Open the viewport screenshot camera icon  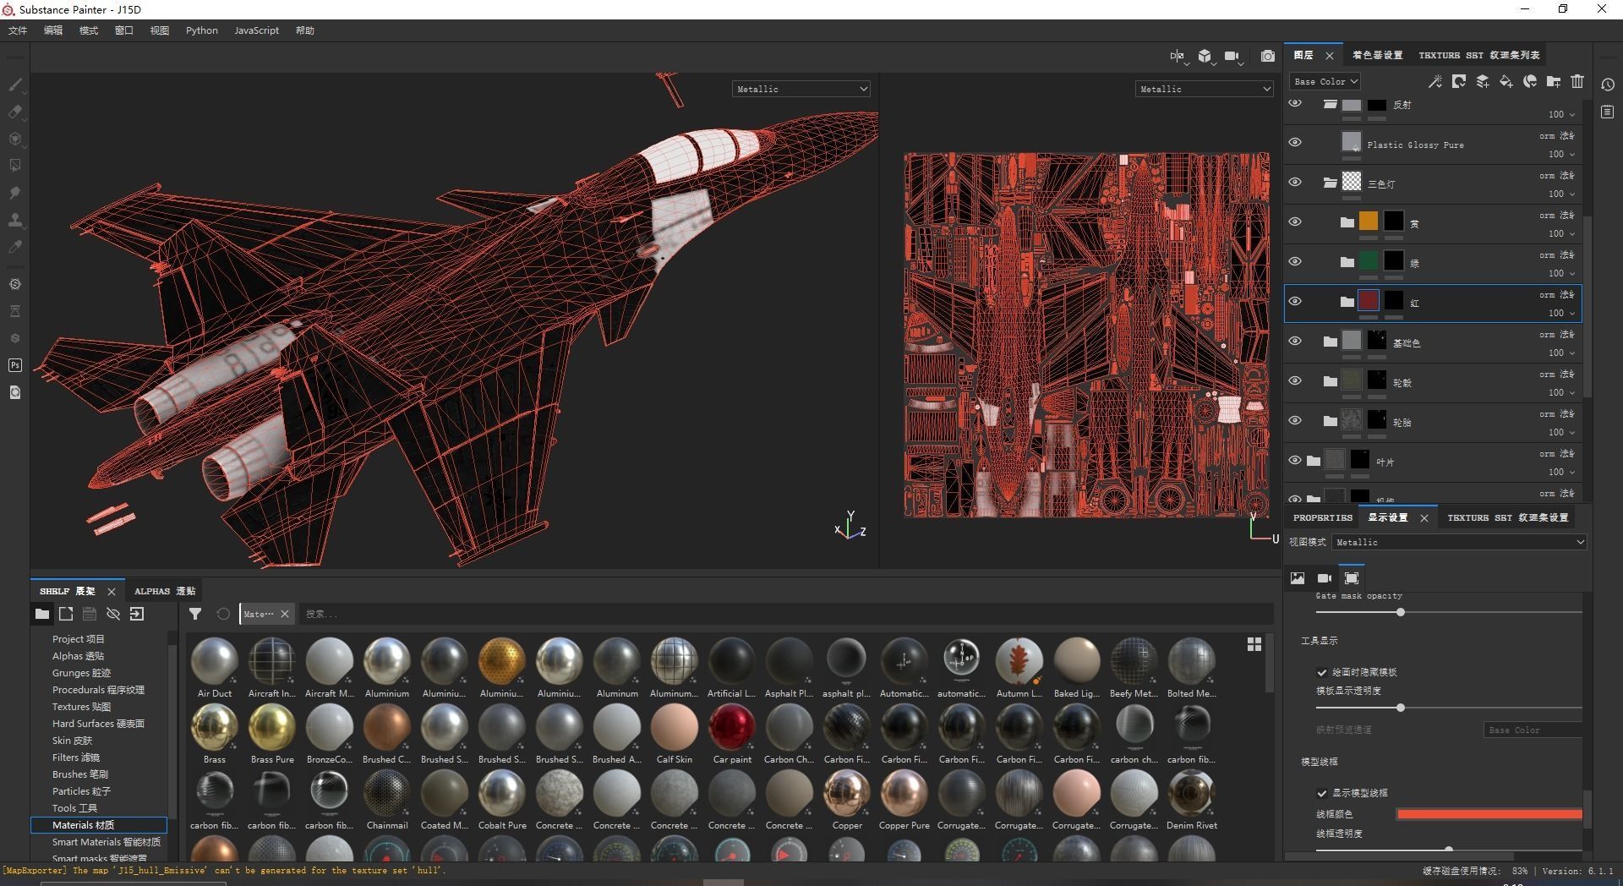pyautogui.click(x=1268, y=56)
